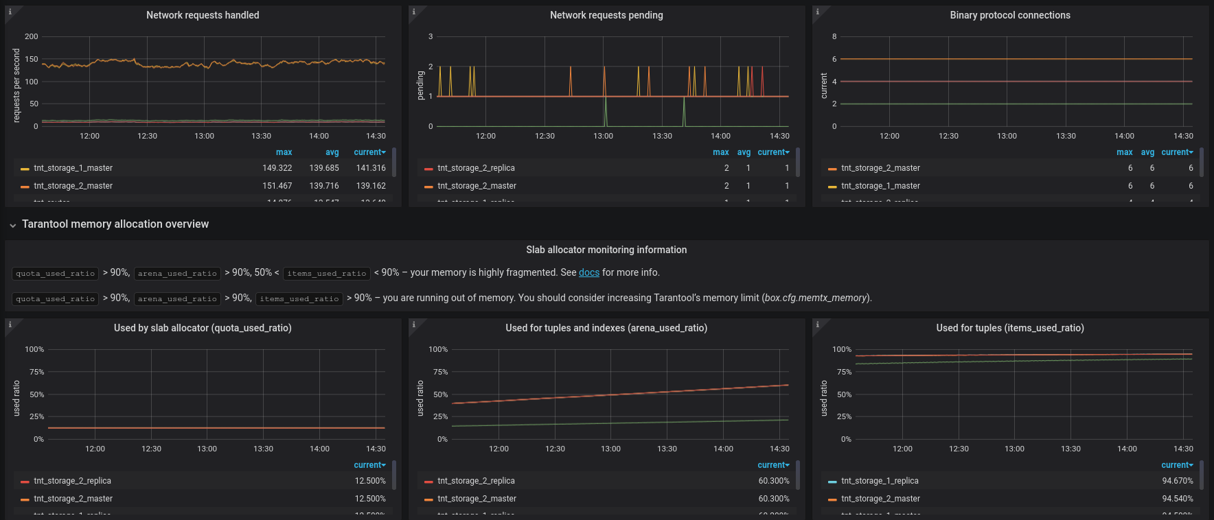
Task: Open Used for tuples and indexes panel menu
Action: [x=606, y=328]
